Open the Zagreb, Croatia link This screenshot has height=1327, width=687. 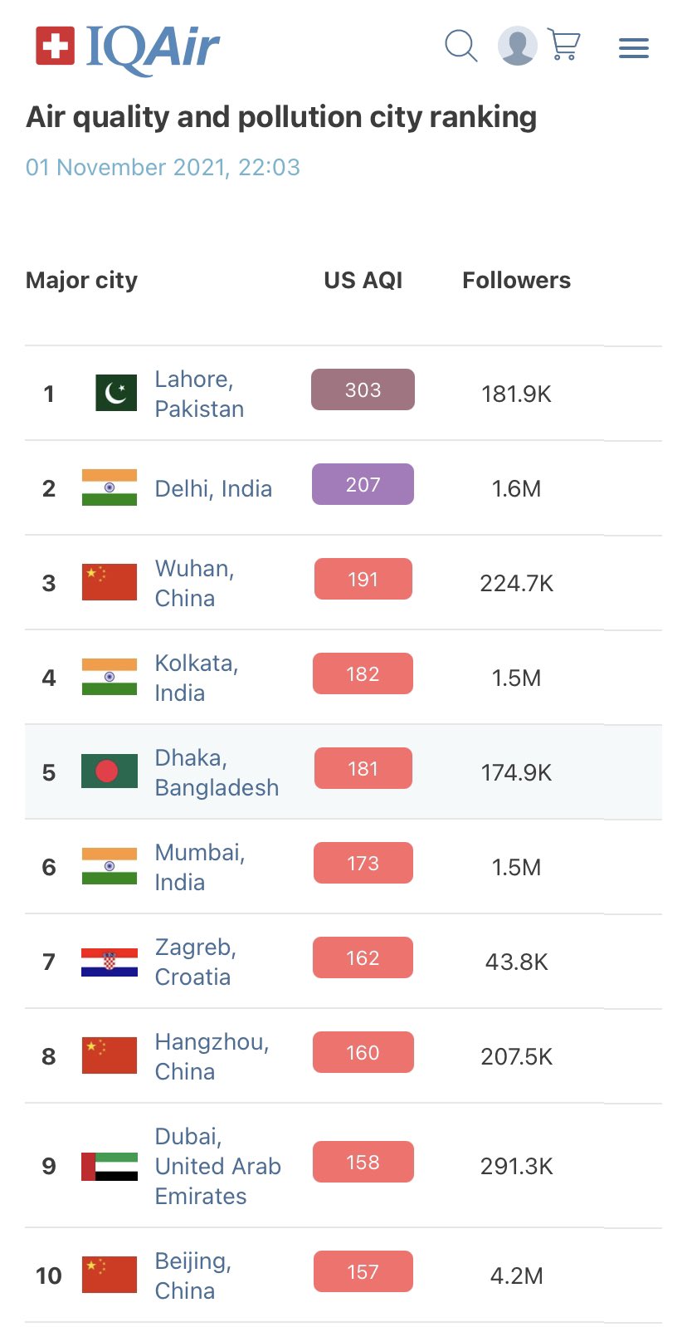click(196, 962)
